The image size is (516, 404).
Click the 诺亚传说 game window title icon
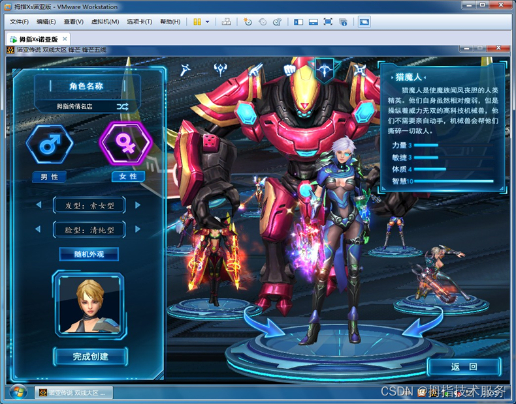11,50
